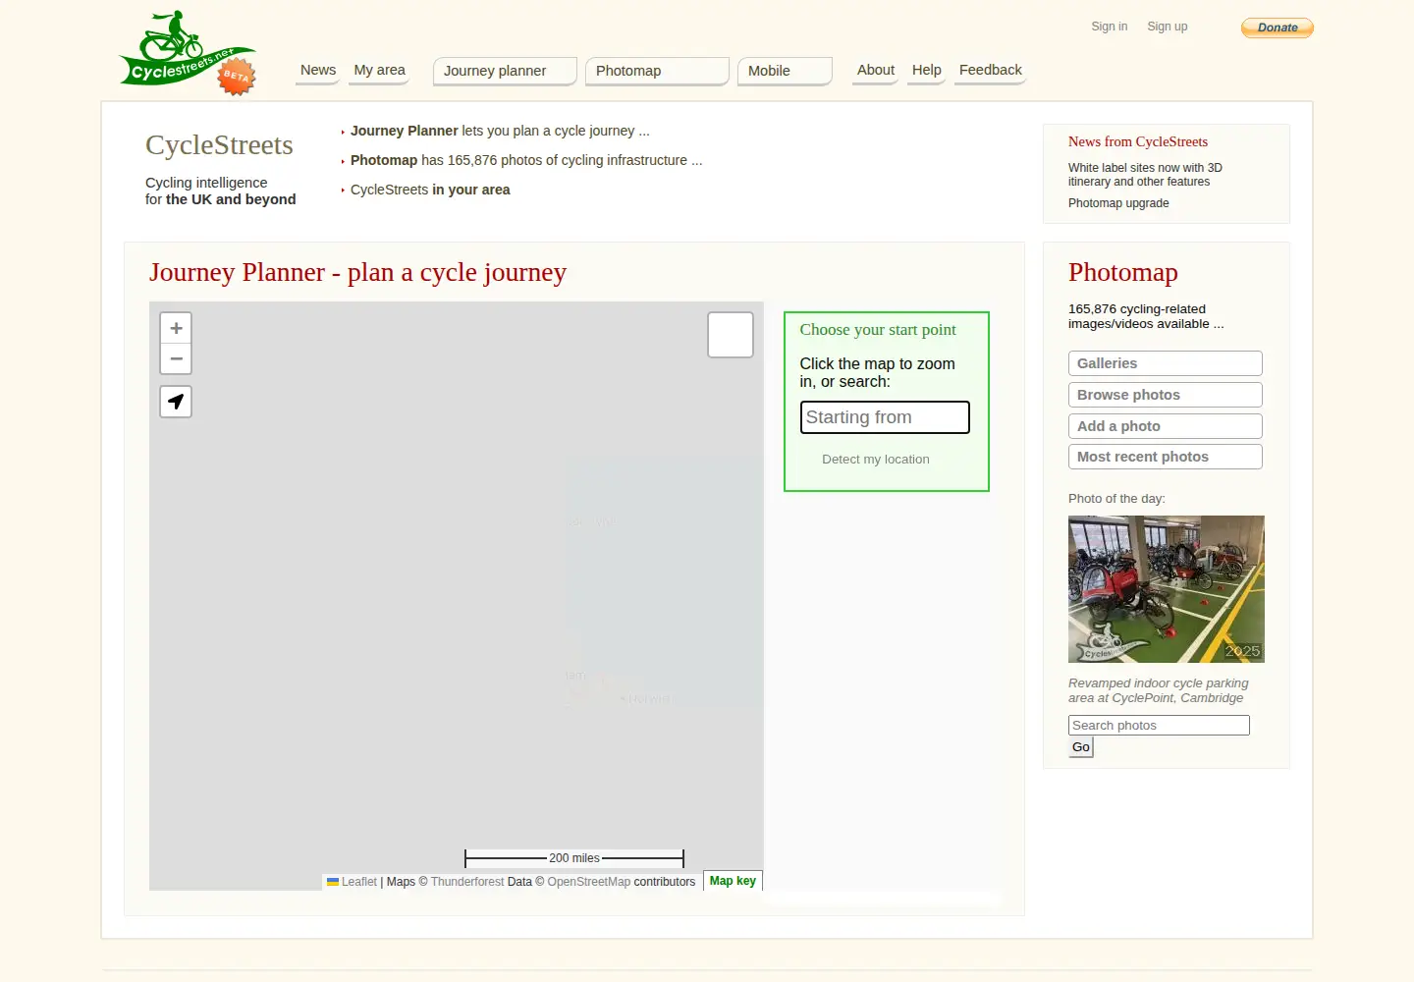Click the 165,876 cycling-related images link

(x=1146, y=316)
